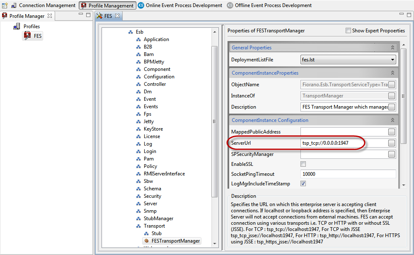Click the Events node icon
This screenshot has width=414, height=255.
click(138, 107)
